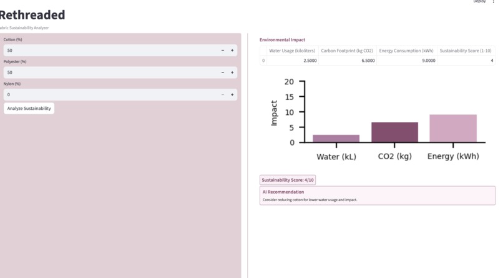Click the CO2 (kg) axis label

394,156
